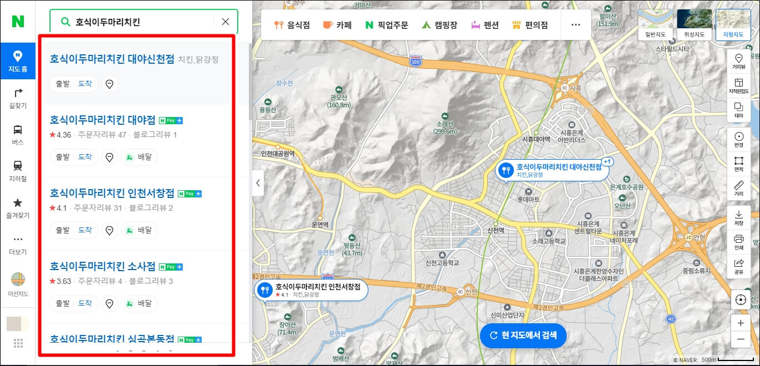Zoom in map with plus button

pyautogui.click(x=741, y=323)
